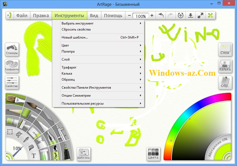Screen dimensions: 237x166
Task: Select the Pencil tool
Action: tap(14, 111)
